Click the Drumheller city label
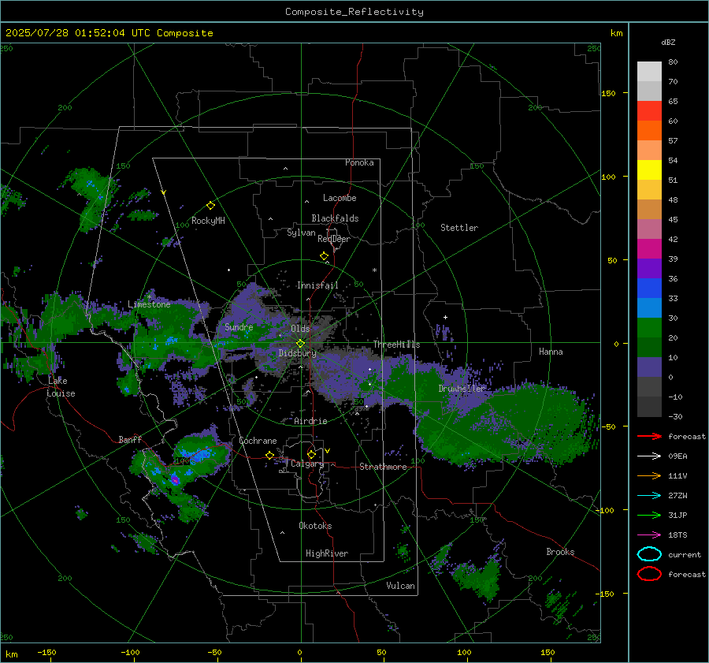Image resolution: width=709 pixels, height=663 pixels. click(462, 389)
